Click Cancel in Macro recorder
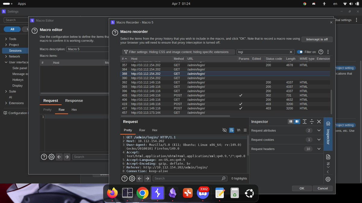Image resolution: width=362 pixels, height=203 pixels. tap(322, 188)
